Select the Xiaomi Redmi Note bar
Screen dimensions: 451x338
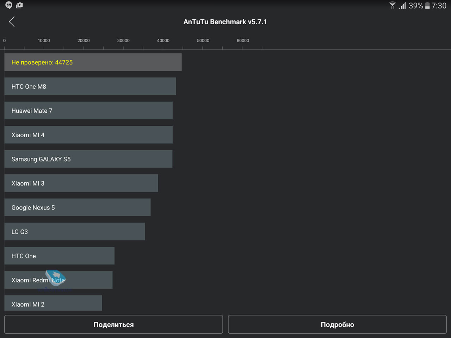58,280
